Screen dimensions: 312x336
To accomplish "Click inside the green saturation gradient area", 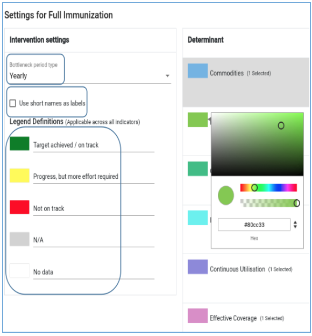I will 257,144.
